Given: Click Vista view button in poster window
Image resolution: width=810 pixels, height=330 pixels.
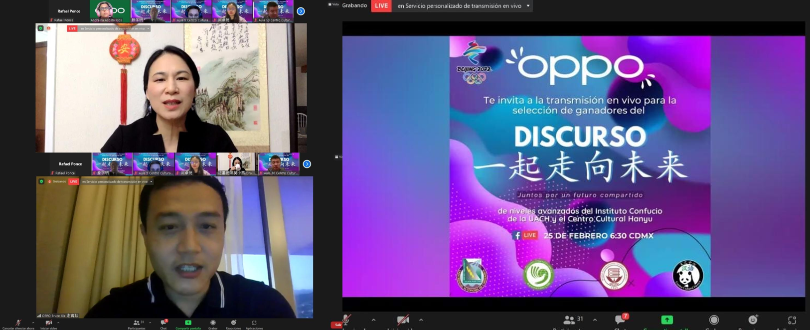Looking at the screenshot, I should 333,4.
